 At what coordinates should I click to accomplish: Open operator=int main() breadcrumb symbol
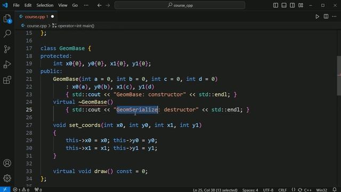tap(76, 26)
